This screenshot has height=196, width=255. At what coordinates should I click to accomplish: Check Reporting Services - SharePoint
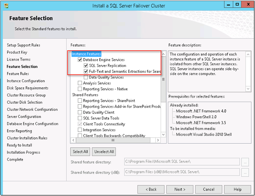[x=80, y=100]
